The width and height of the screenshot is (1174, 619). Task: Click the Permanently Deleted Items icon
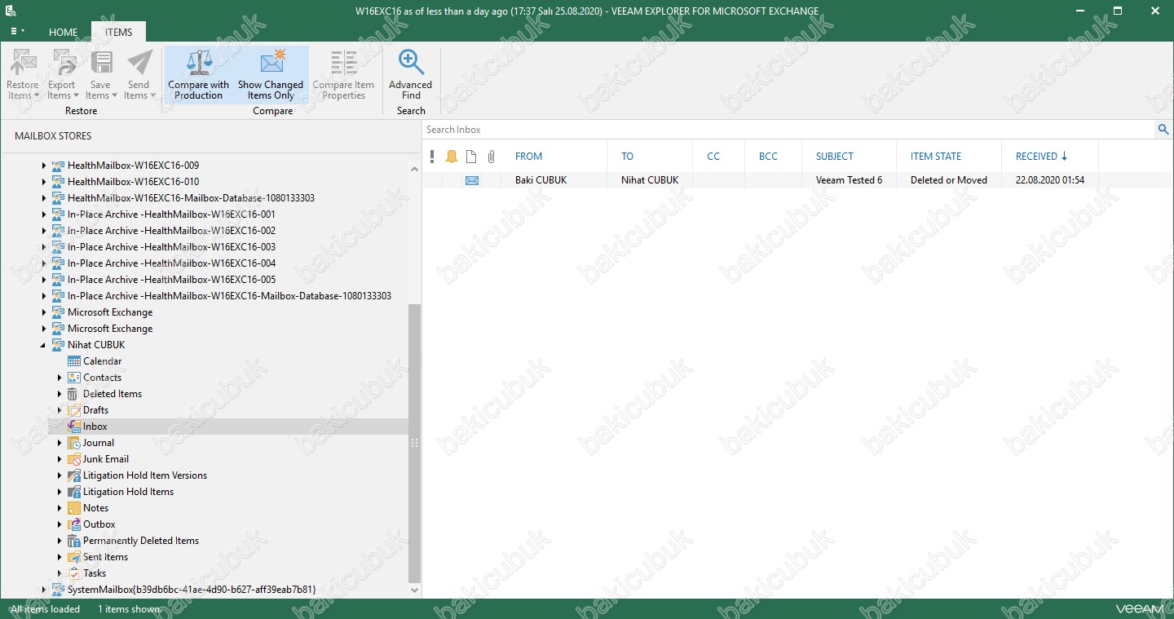pyautogui.click(x=74, y=541)
